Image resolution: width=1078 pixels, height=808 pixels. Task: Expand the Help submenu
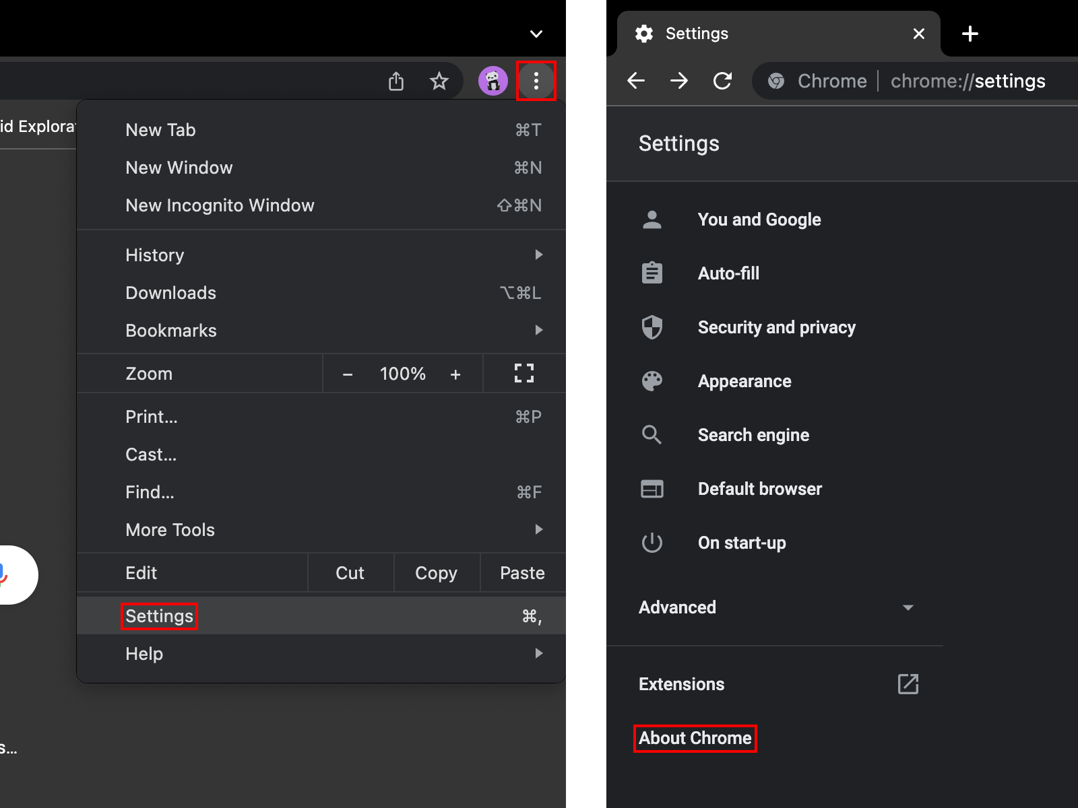(321, 654)
